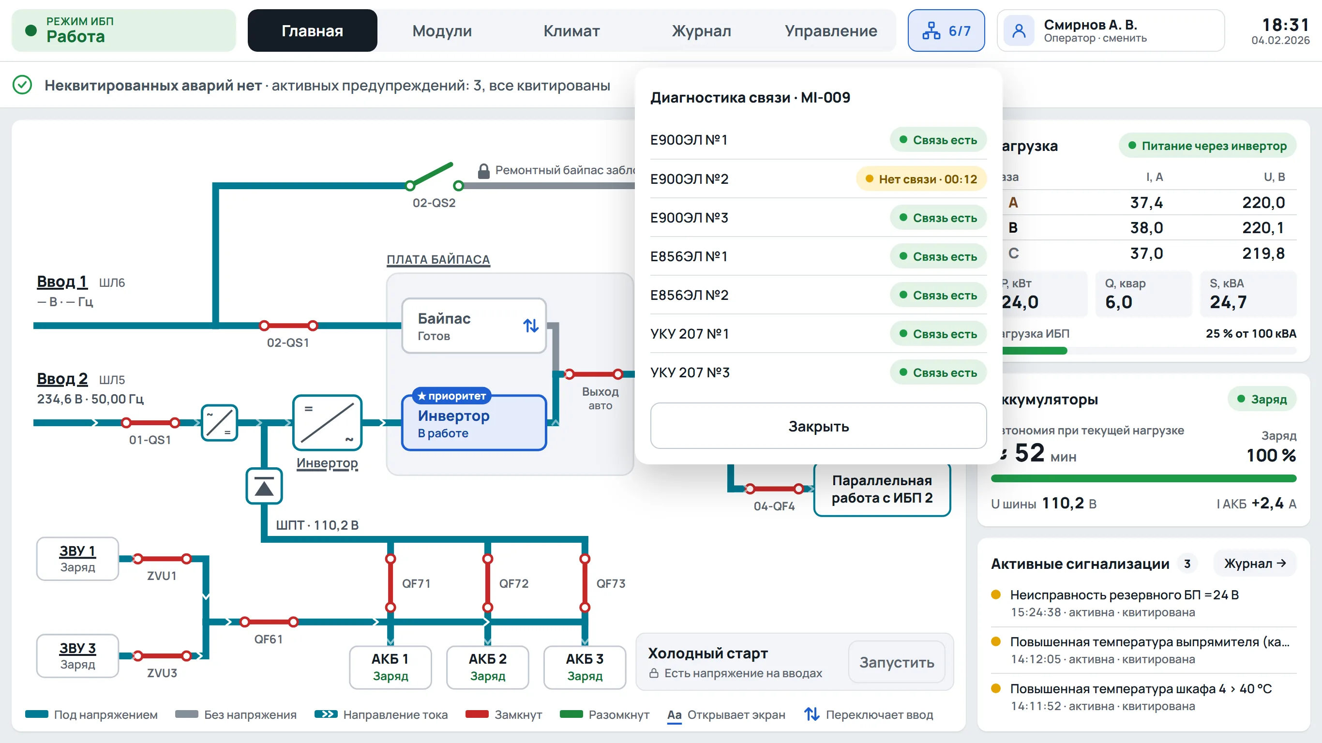Open the Журнал tab

(702, 31)
